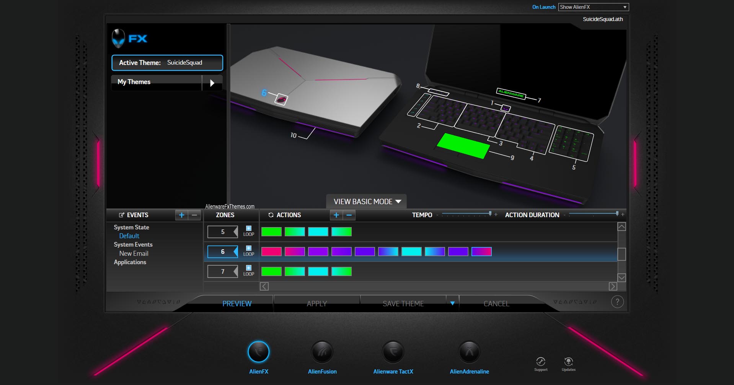Toggle View Basic Mode dropdown
Image resolution: width=734 pixels, height=385 pixels.
coord(366,201)
